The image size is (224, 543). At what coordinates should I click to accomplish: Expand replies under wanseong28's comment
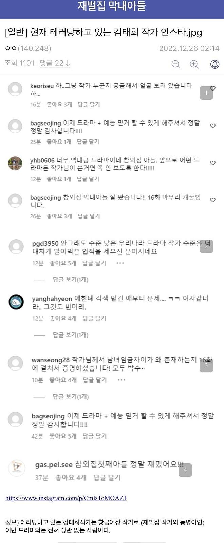tap(70, 397)
